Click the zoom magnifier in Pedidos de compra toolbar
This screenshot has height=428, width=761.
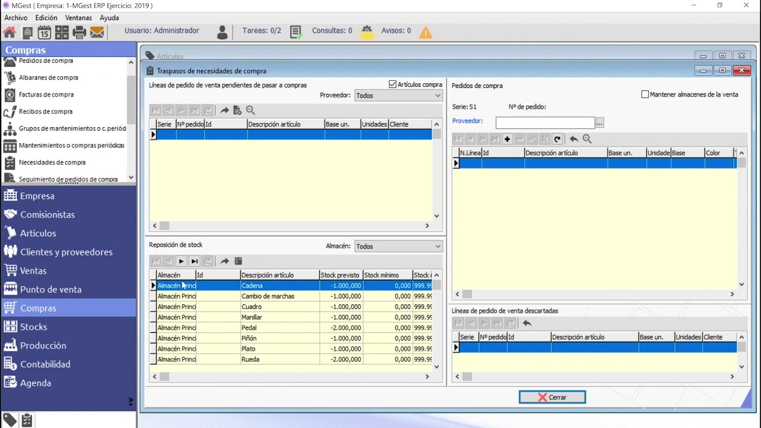pyautogui.click(x=587, y=139)
